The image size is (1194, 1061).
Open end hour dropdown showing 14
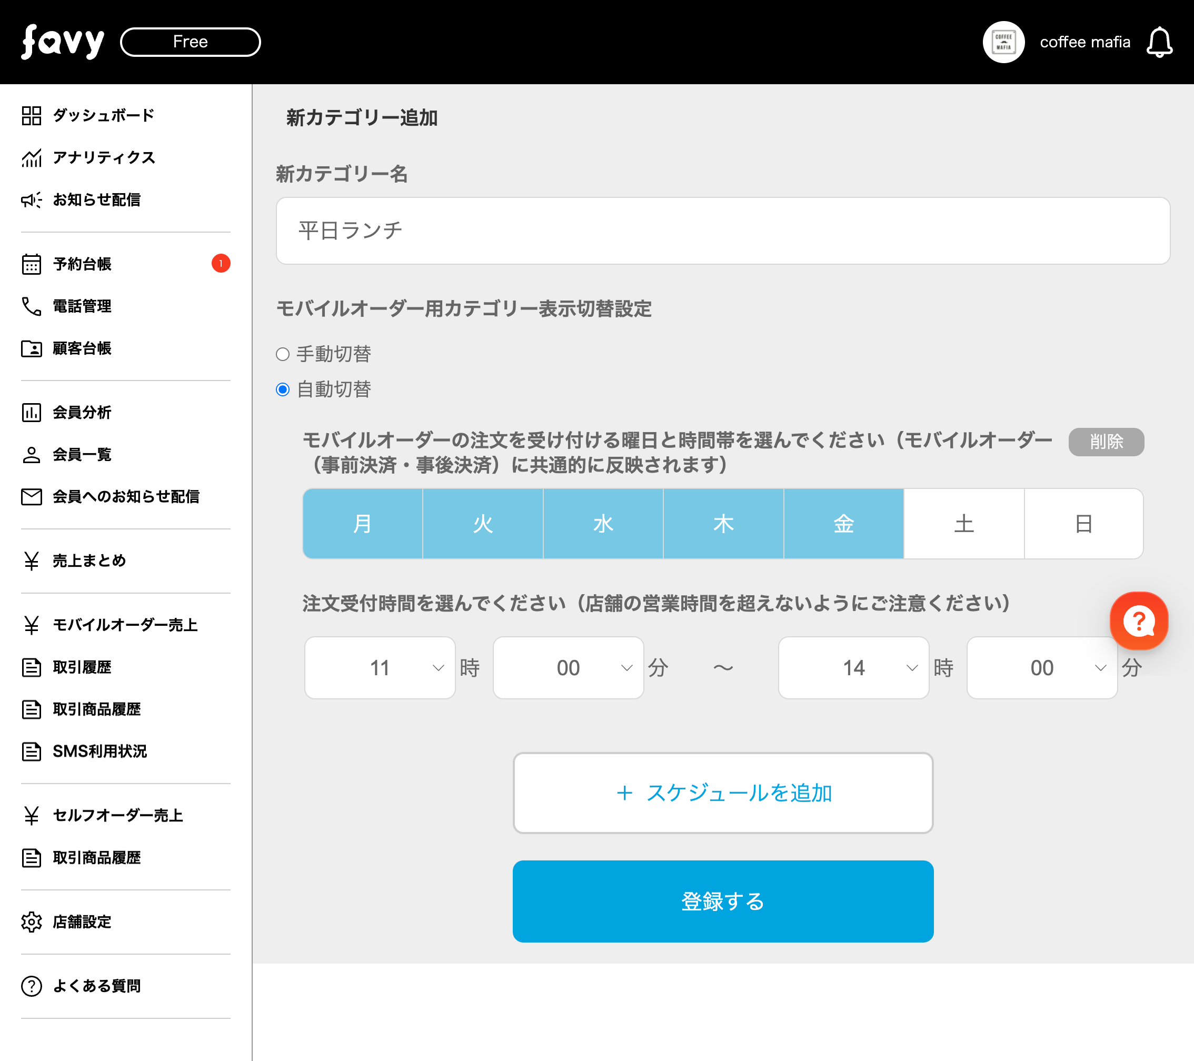coord(853,667)
